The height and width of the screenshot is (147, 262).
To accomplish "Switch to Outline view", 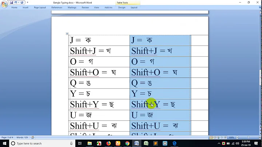I will (222, 138).
